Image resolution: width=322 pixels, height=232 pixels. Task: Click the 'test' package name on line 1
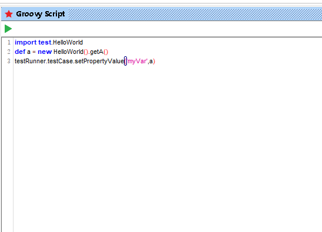pyautogui.click(x=45, y=42)
